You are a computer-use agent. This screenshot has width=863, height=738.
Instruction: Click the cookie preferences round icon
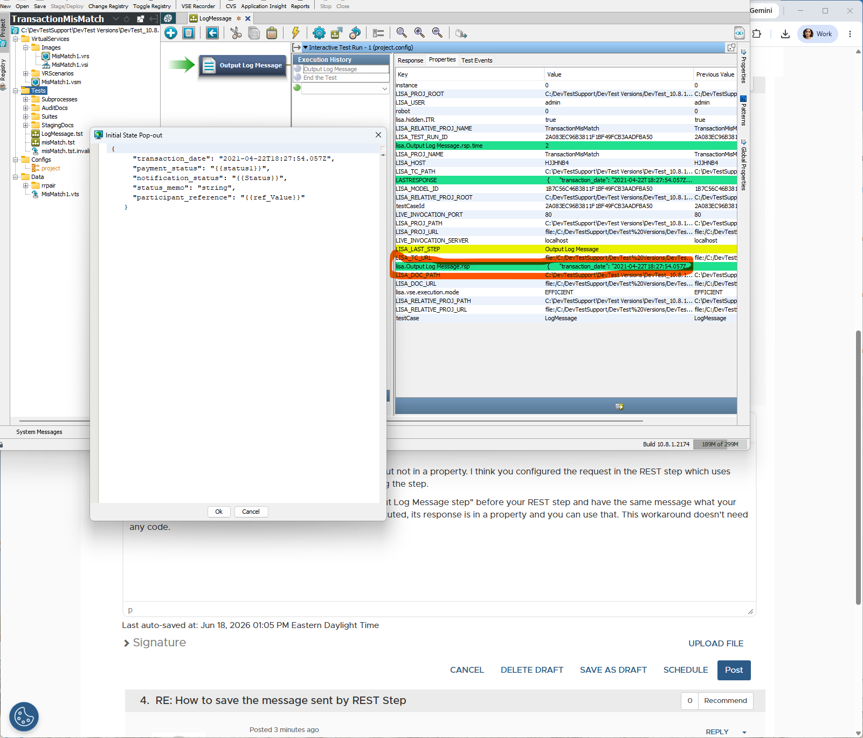click(x=24, y=716)
